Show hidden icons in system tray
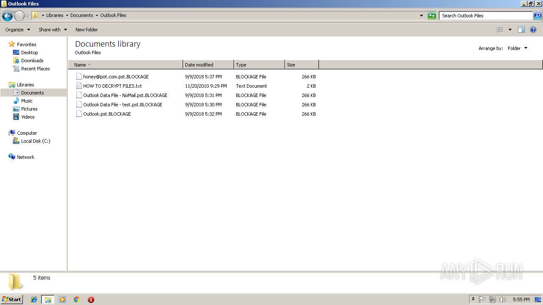 pyautogui.click(x=473, y=299)
